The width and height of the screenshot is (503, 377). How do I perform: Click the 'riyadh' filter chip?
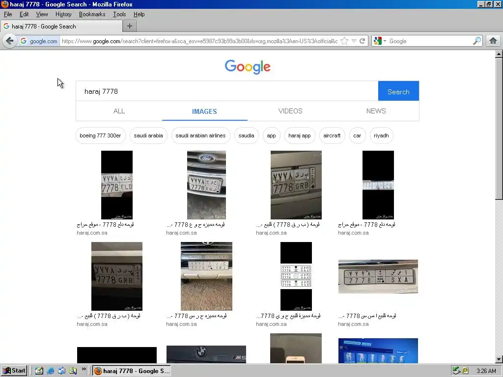point(381,135)
